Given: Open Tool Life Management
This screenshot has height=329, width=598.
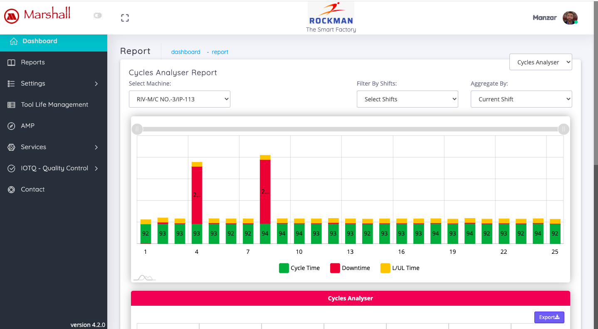Looking at the screenshot, I should pos(54,105).
